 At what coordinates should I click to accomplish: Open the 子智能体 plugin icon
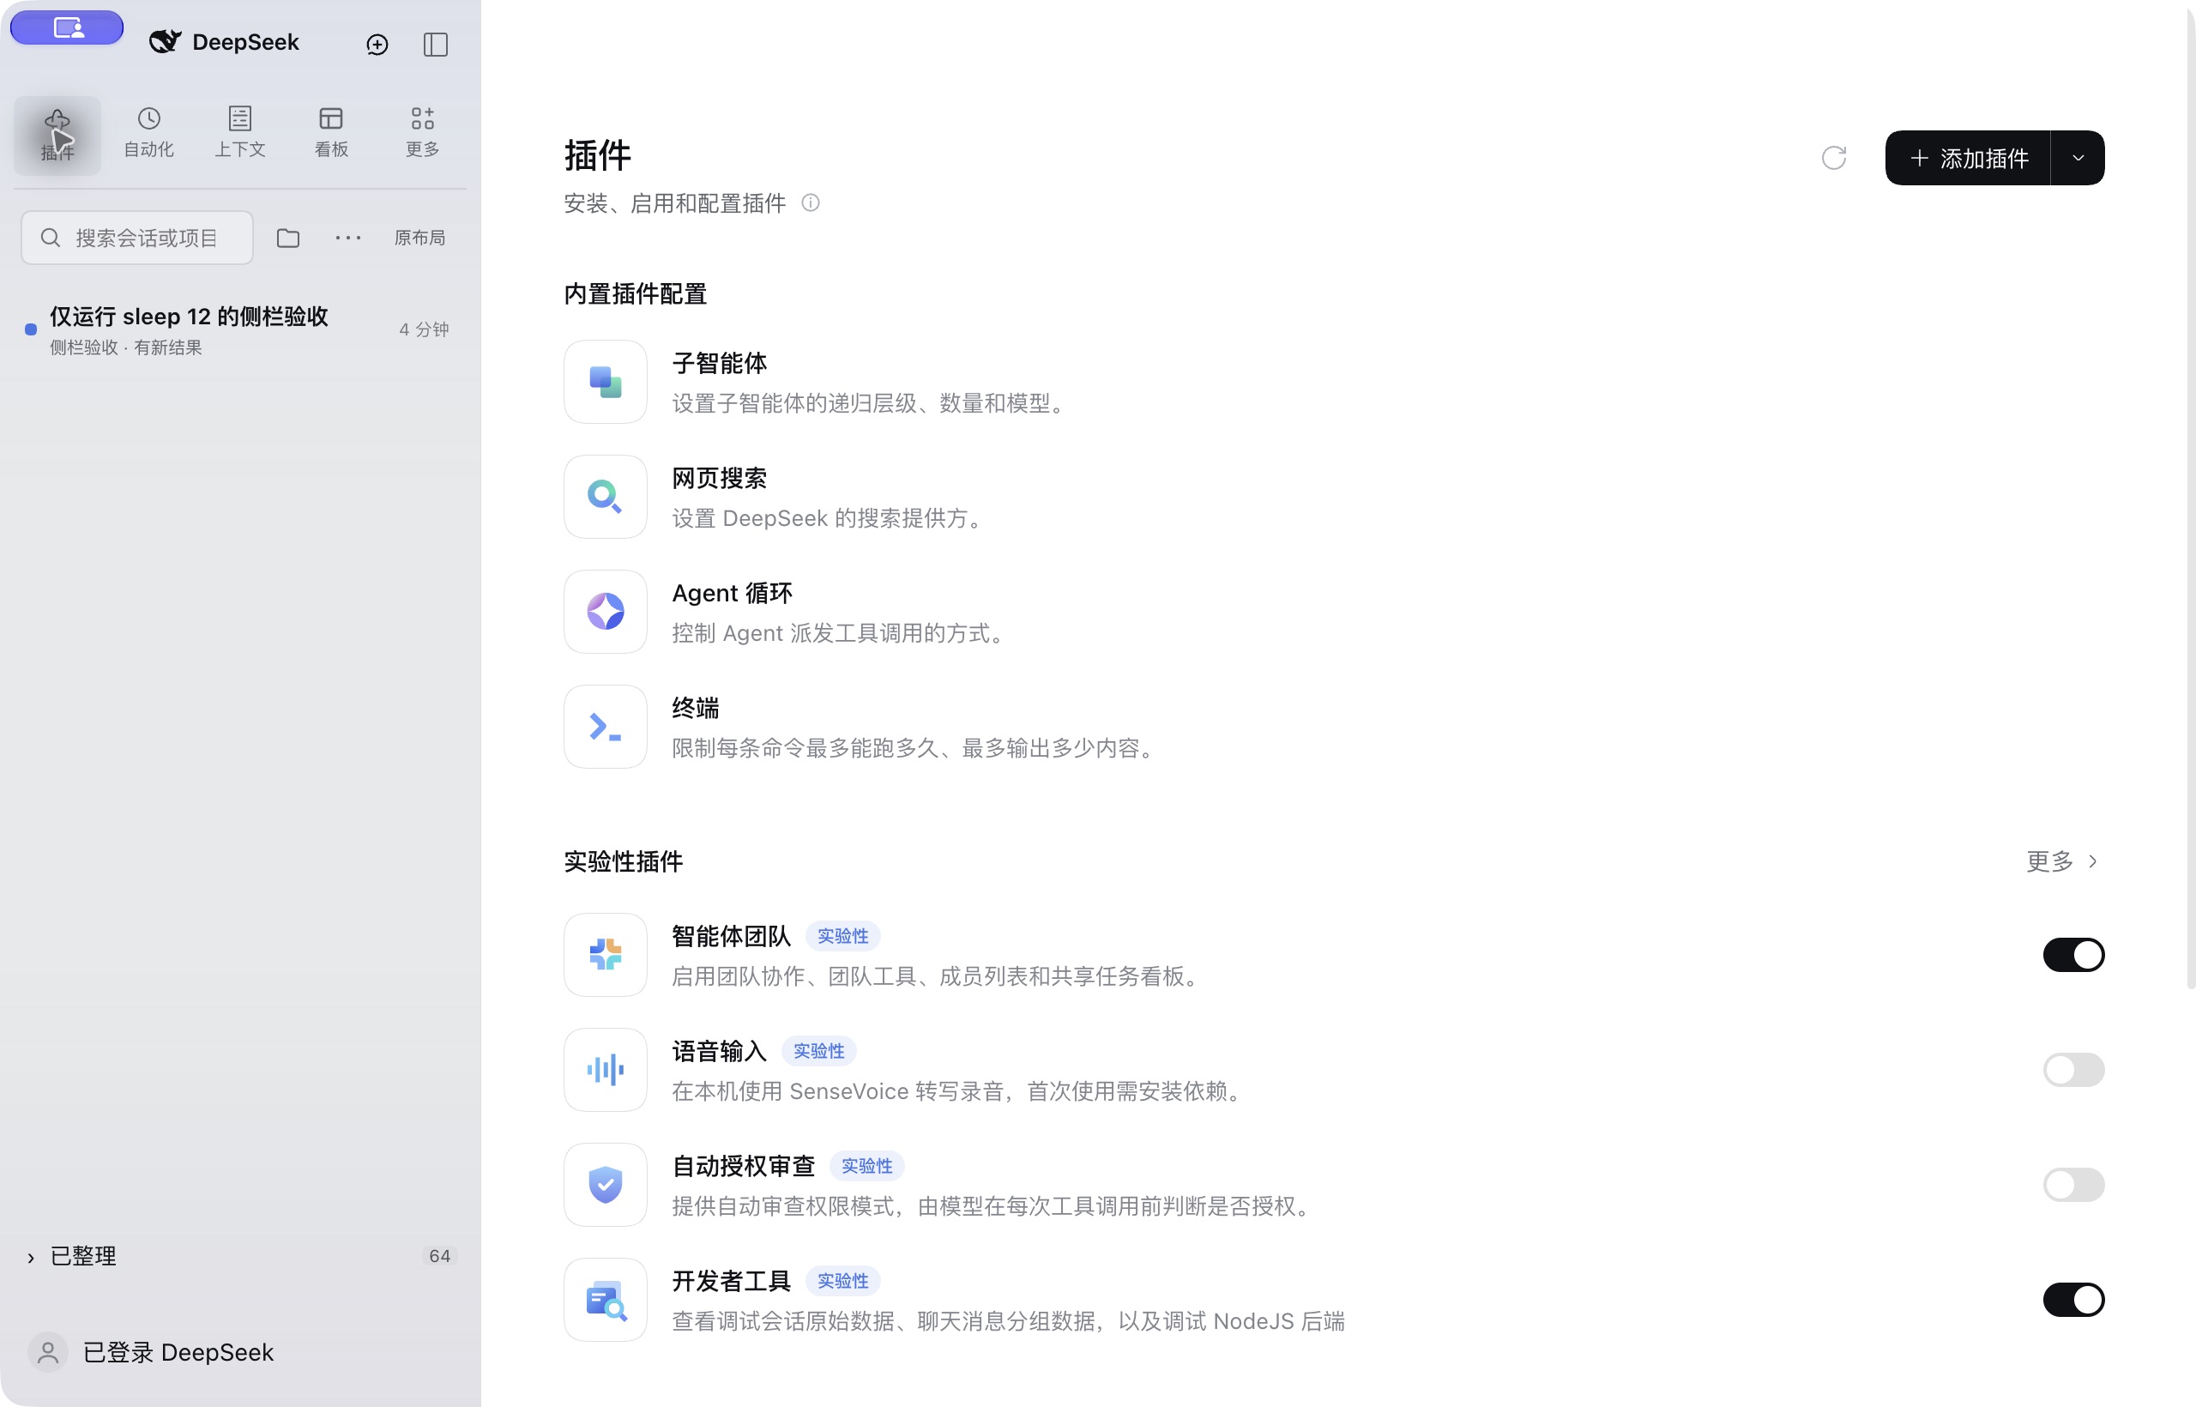coord(606,382)
